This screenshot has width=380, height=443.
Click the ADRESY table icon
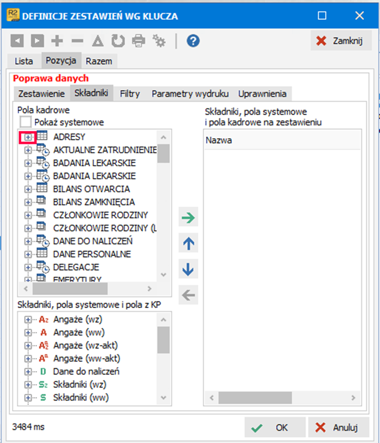[42, 136]
